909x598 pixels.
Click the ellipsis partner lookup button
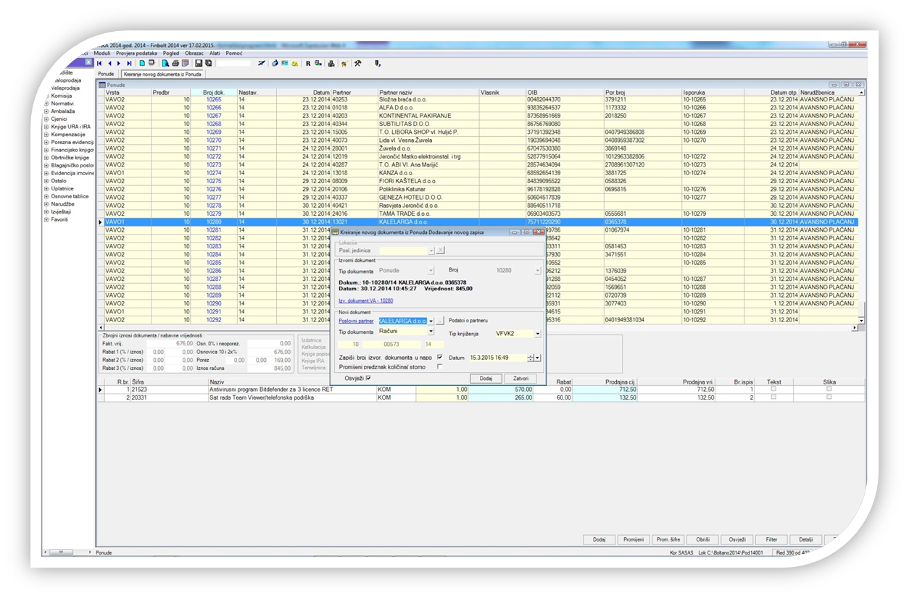click(x=440, y=321)
